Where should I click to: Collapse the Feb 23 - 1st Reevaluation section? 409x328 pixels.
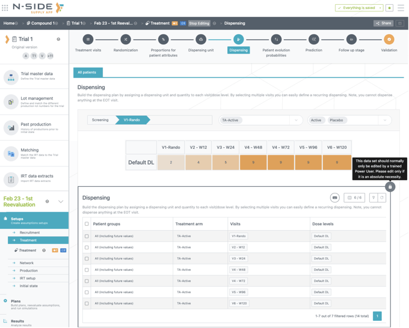[61, 202]
